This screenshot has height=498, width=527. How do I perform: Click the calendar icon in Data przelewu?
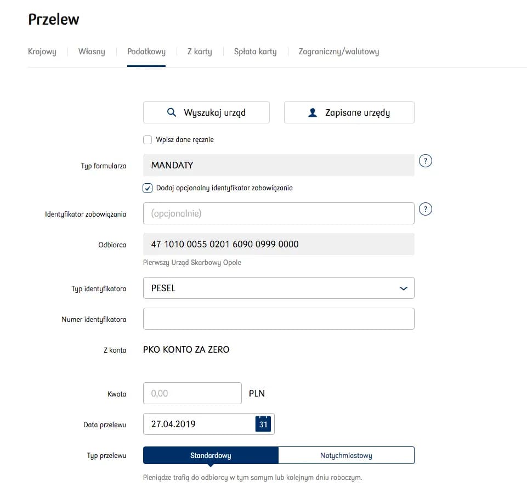coord(263,424)
